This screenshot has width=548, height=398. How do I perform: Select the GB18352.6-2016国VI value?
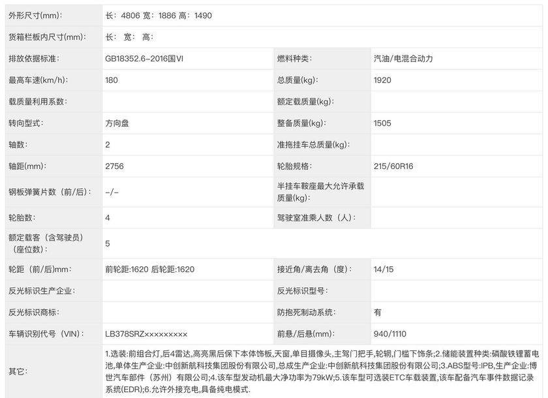coord(144,59)
